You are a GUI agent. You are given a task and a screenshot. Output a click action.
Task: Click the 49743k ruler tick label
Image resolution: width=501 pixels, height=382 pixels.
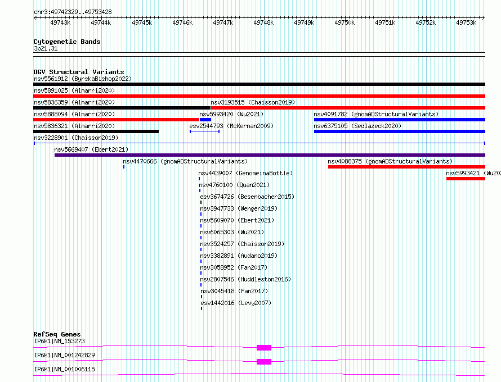tap(60, 22)
